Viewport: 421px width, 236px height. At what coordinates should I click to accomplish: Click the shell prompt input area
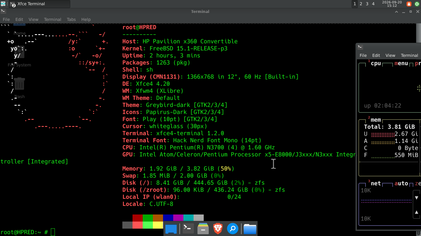[x=53, y=232]
